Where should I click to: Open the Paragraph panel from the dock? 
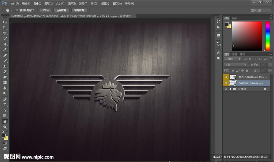click(218, 59)
